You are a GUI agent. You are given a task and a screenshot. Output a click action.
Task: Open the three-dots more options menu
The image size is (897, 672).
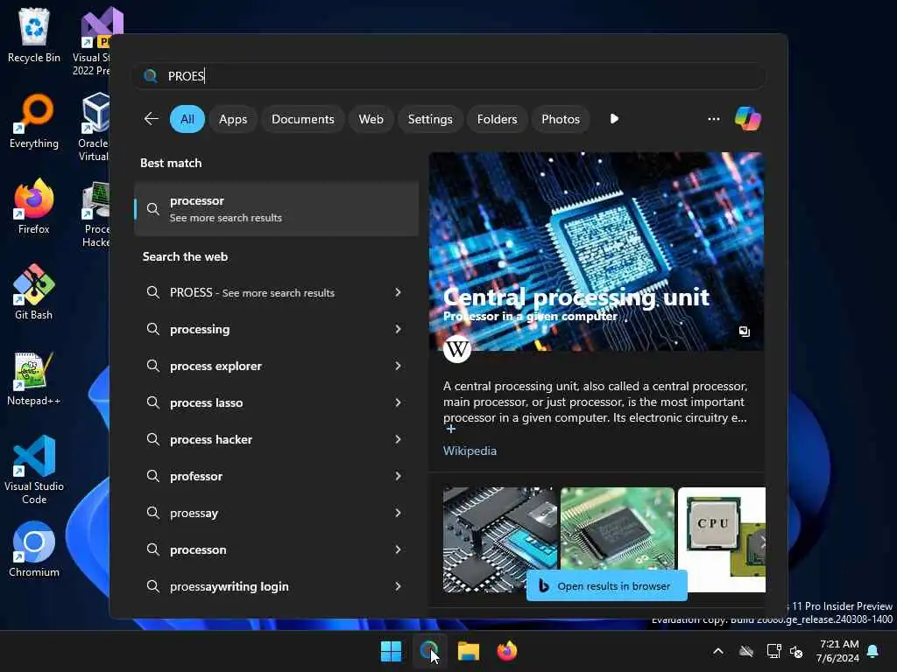click(x=713, y=119)
